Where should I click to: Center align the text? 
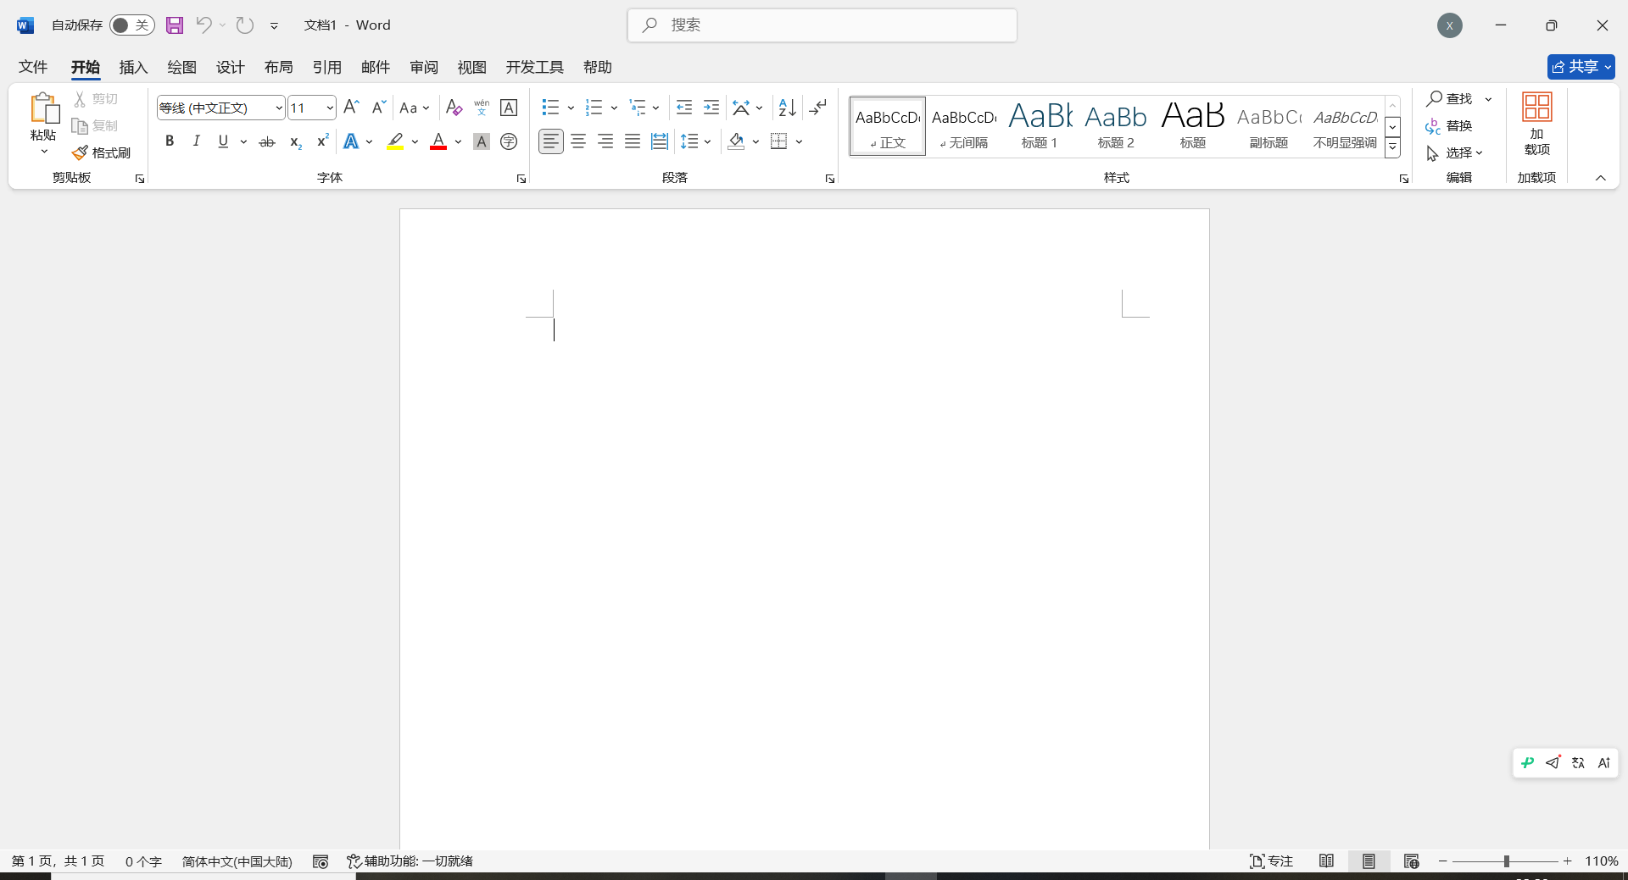(x=578, y=141)
